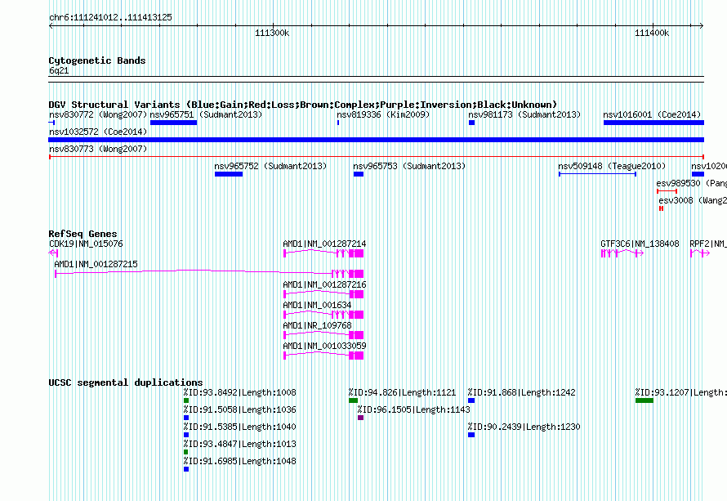Screen dimensions: 727x501
Task: Select purple block under %ID:96.1505 label
Action: (x=361, y=418)
